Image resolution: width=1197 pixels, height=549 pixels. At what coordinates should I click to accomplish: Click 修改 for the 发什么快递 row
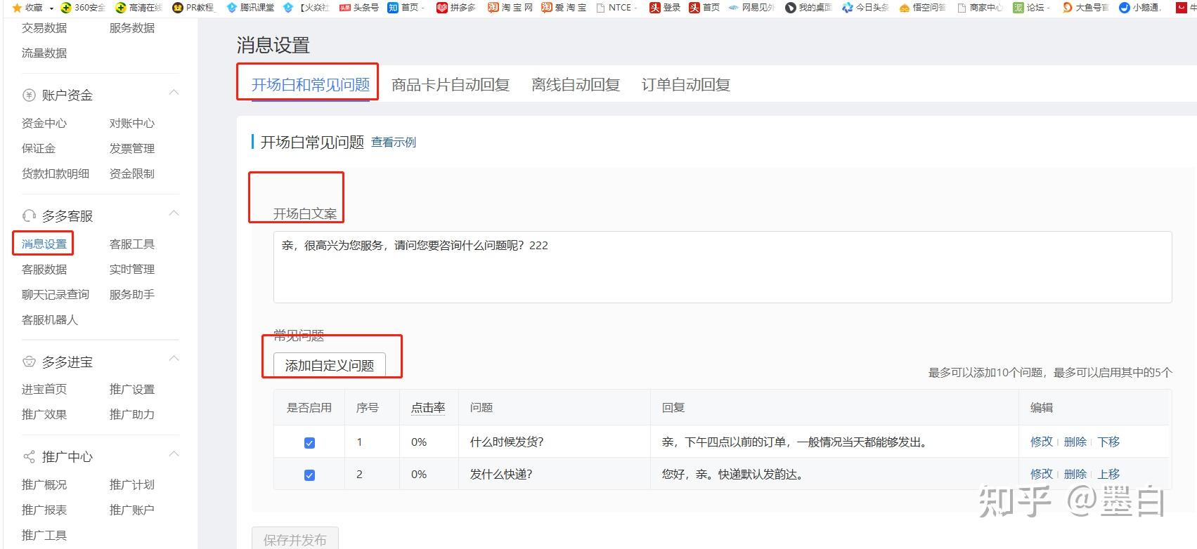[x=1042, y=474]
